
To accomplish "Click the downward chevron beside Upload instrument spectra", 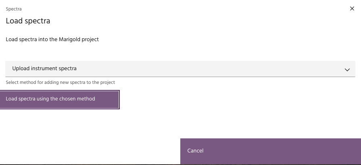I will pos(347,69).
